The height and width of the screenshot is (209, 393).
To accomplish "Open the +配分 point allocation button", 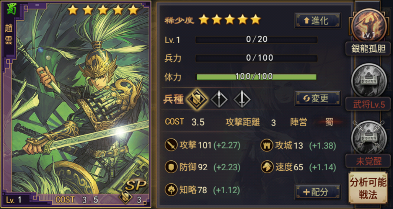I will [x=318, y=192].
